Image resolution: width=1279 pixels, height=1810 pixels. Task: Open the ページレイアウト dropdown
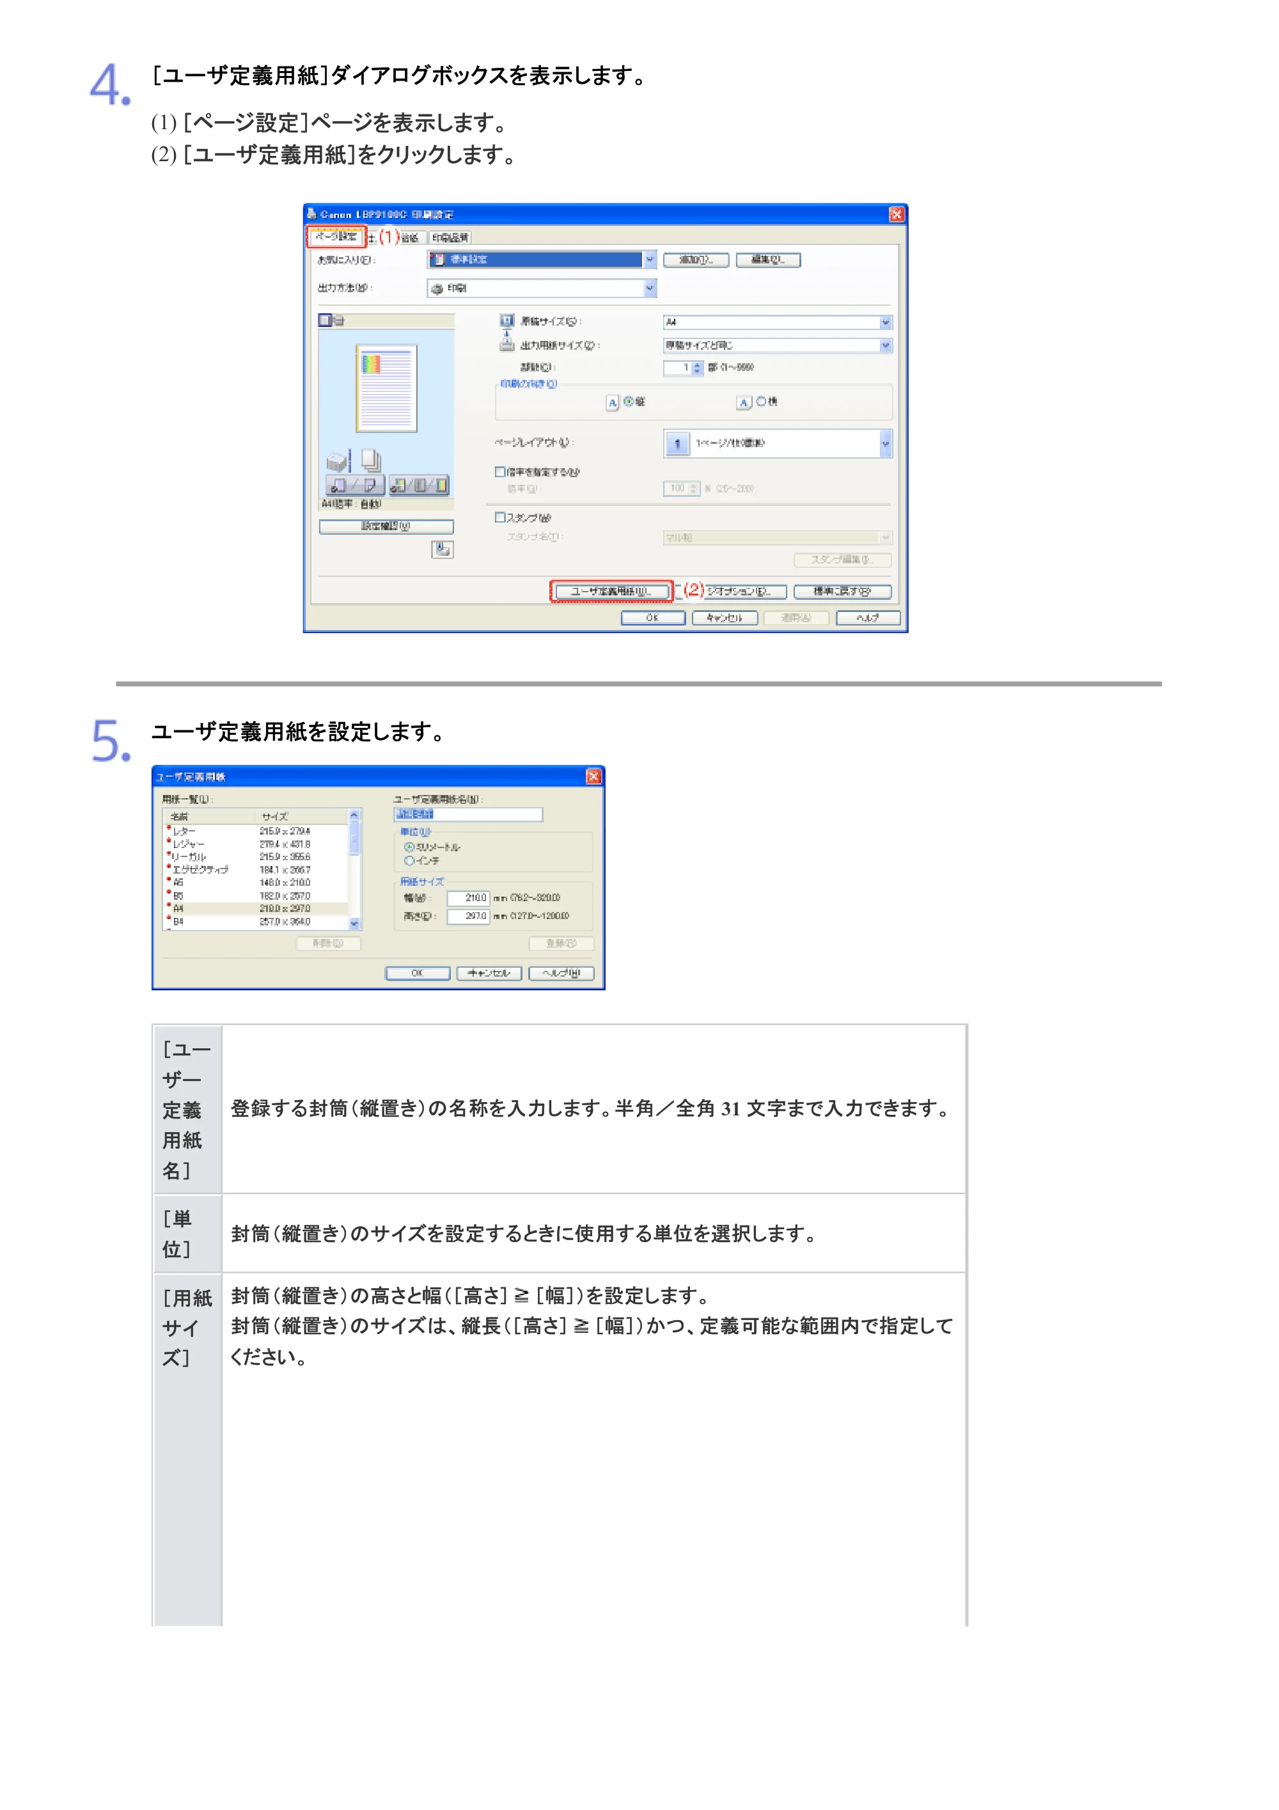point(778,443)
